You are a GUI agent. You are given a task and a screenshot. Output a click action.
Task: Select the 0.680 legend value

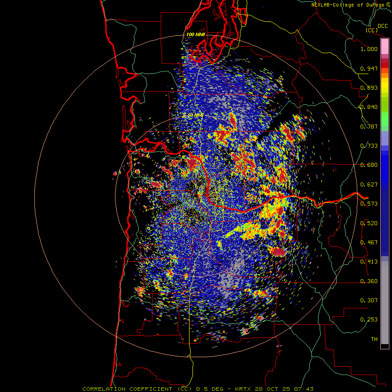point(369,165)
